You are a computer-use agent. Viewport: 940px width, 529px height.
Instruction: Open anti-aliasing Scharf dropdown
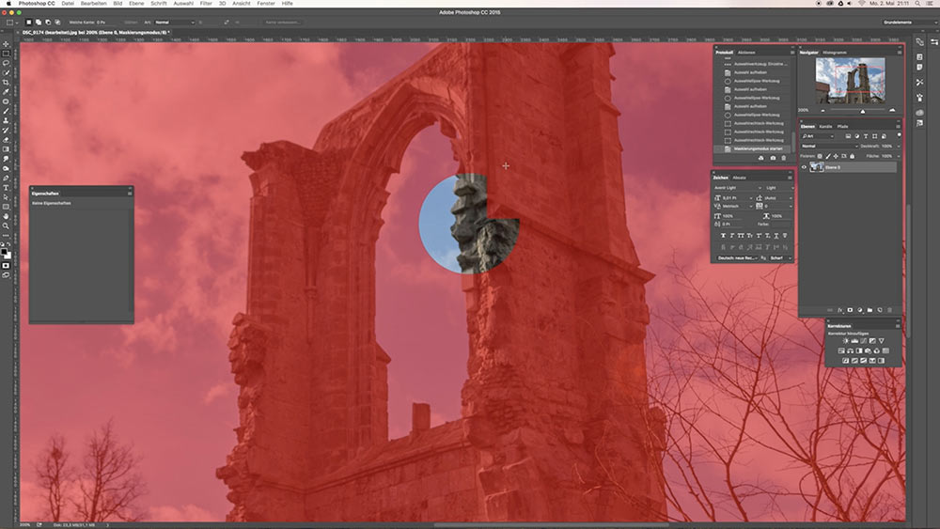tap(781, 258)
